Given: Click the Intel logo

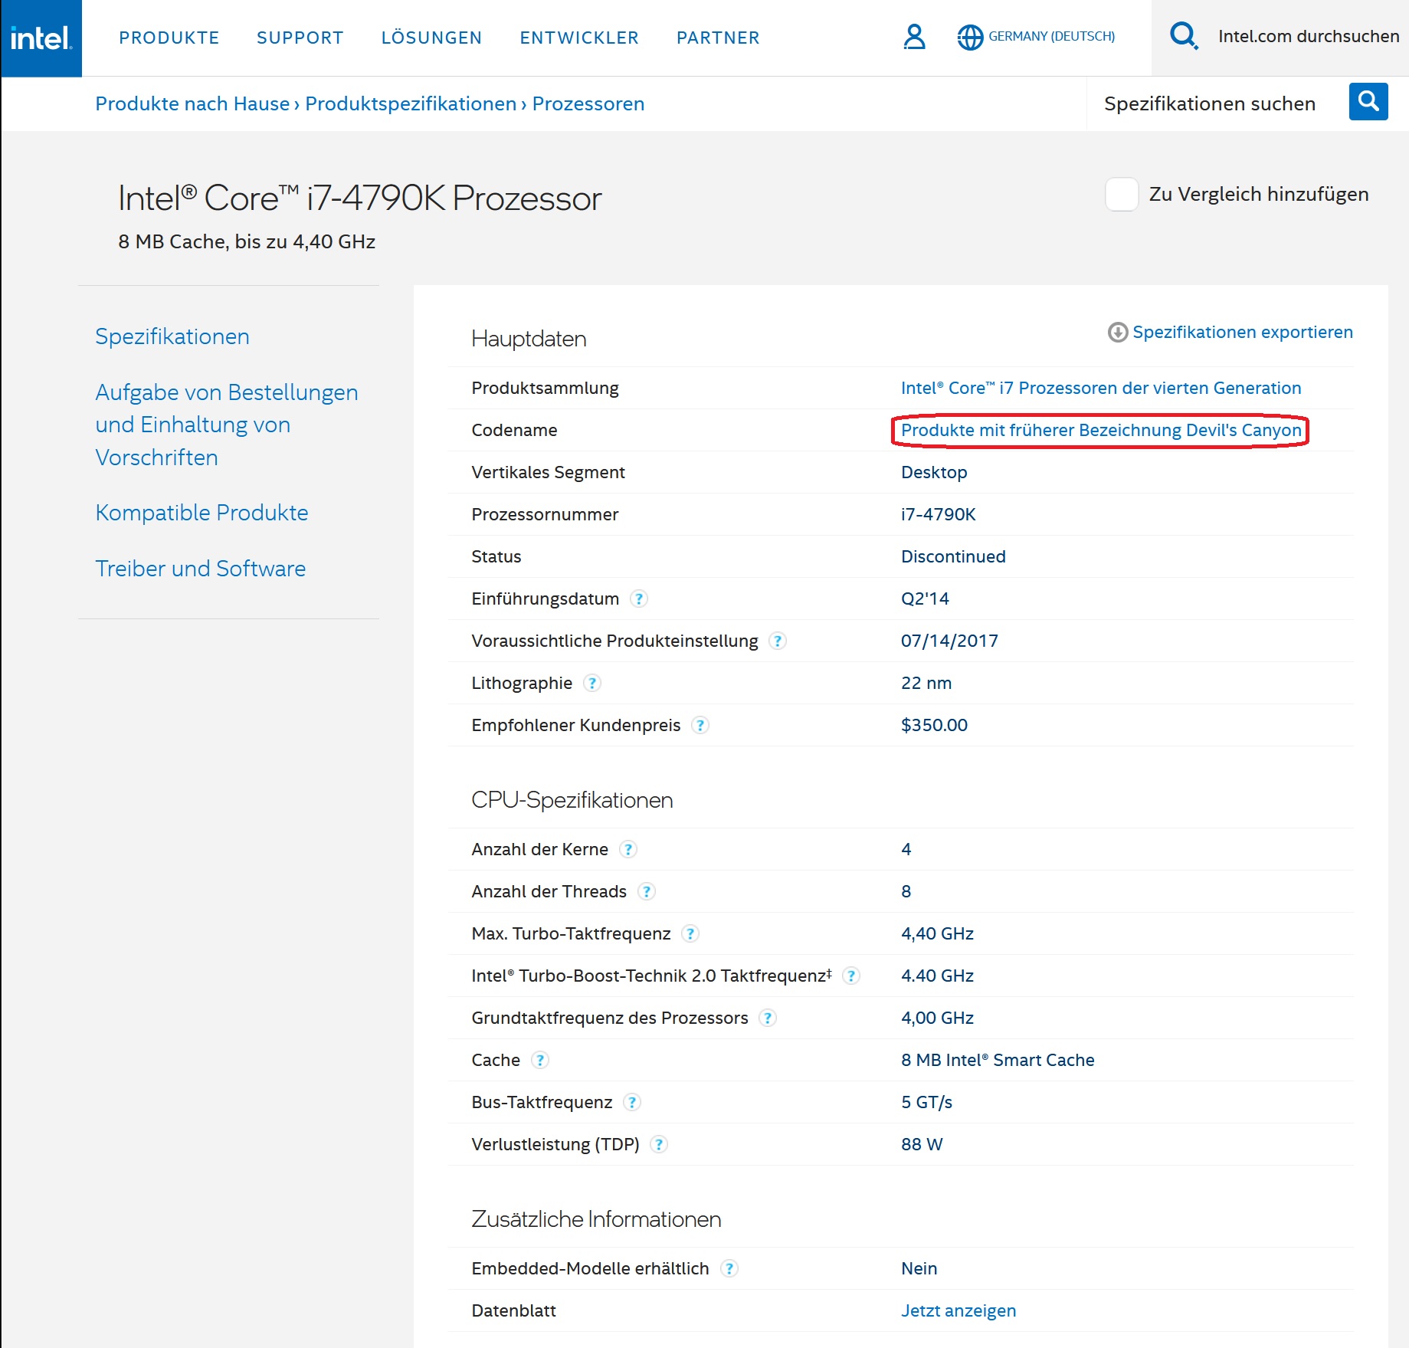Looking at the screenshot, I should coord(41,38).
